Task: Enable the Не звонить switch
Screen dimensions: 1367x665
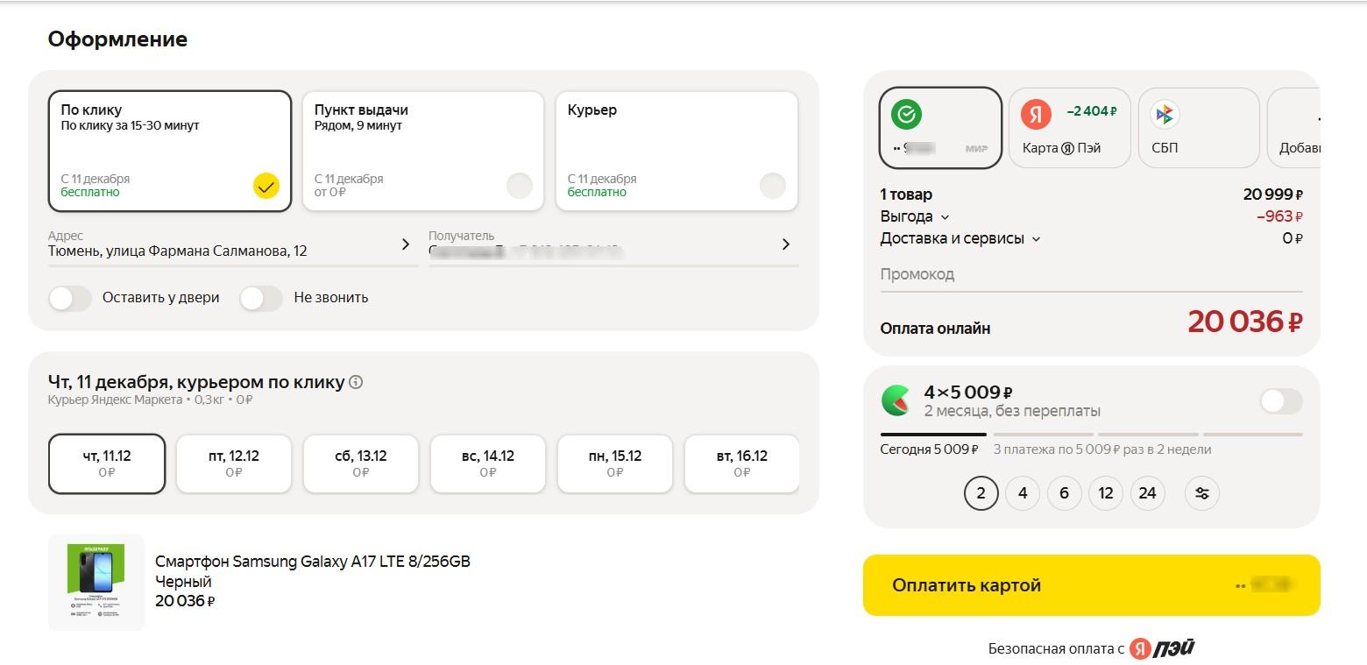Action: pos(261,298)
